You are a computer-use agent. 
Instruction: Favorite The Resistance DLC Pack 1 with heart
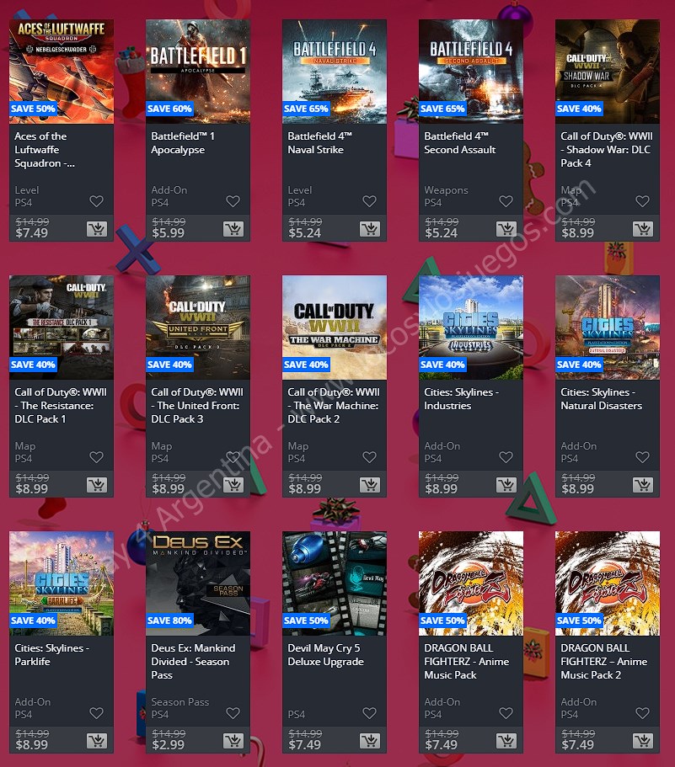click(x=96, y=457)
